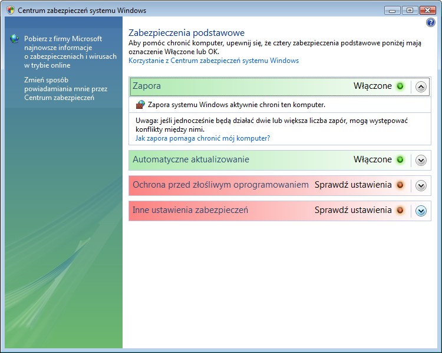The width and height of the screenshot is (442, 353).
Task: Click Włączone status text in the Zapora row
Action: [x=372, y=86]
